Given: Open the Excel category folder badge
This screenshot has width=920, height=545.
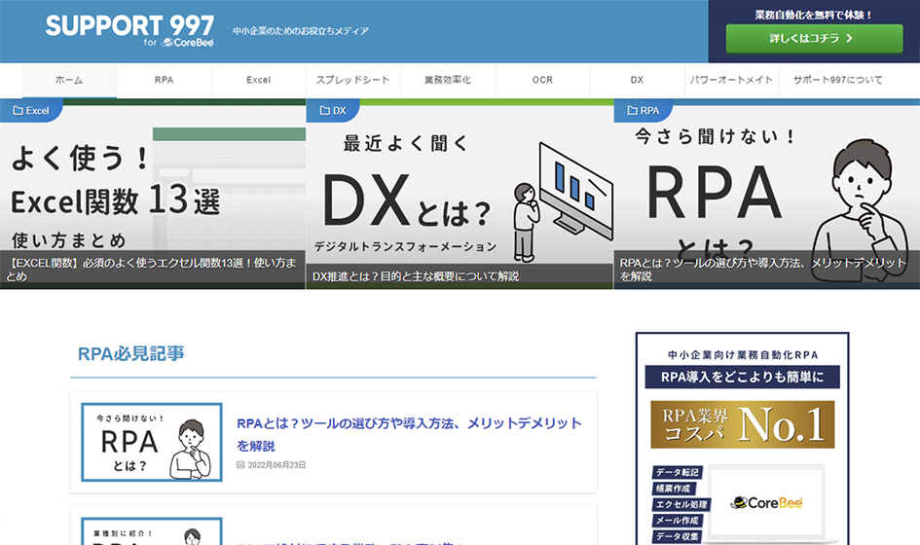Looking at the screenshot, I should (x=31, y=111).
